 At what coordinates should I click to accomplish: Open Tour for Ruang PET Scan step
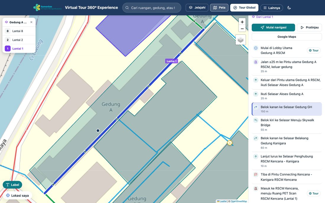[313, 194]
